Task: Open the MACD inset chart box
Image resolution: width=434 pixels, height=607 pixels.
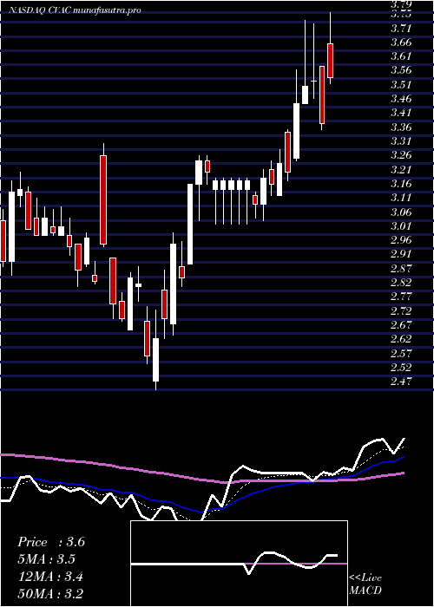Action: click(x=239, y=564)
